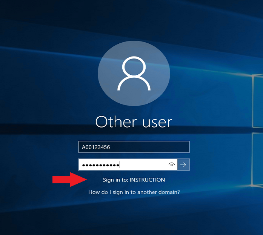Click the INSTRUCTION domain name
Image resolution: width=263 pixels, height=235 pixels.
147,180
